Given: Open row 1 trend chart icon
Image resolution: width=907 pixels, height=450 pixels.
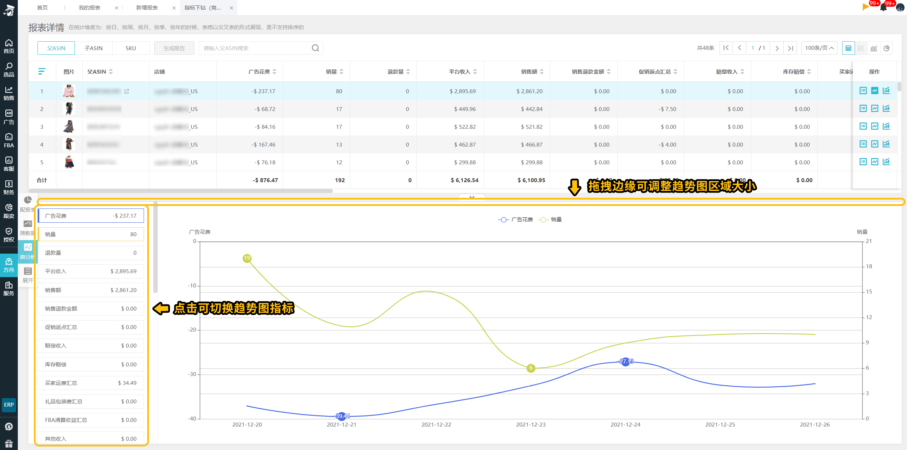Looking at the screenshot, I should click(x=875, y=91).
